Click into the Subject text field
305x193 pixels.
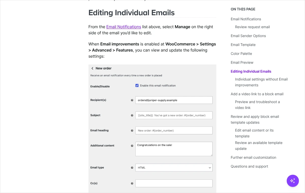pos(174,115)
